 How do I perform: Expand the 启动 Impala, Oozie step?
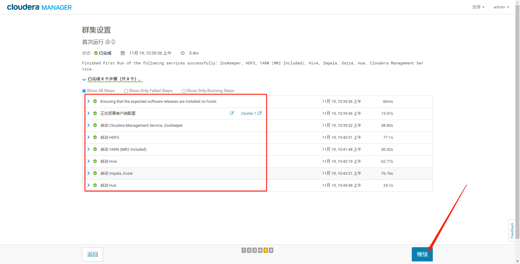tap(88, 173)
